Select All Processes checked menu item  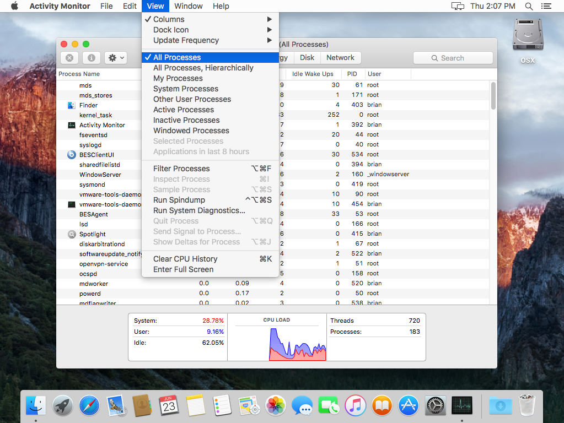(211, 57)
